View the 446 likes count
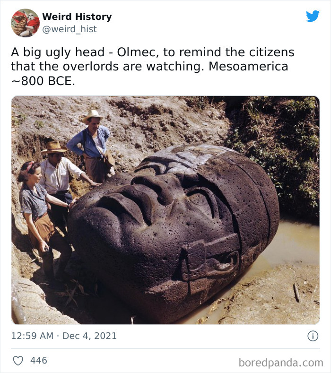331x373 pixels. tap(39, 360)
